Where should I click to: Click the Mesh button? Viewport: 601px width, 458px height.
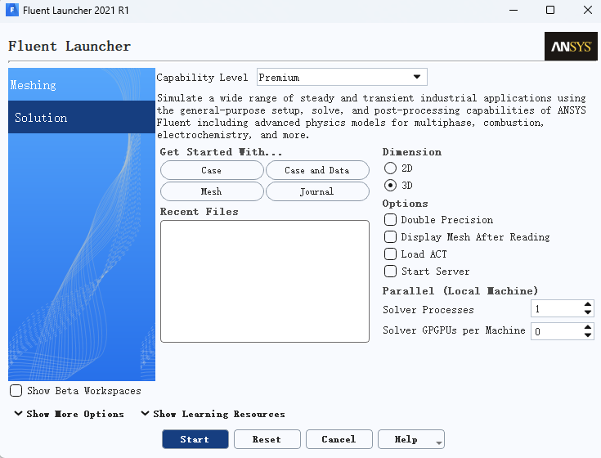[x=212, y=191]
